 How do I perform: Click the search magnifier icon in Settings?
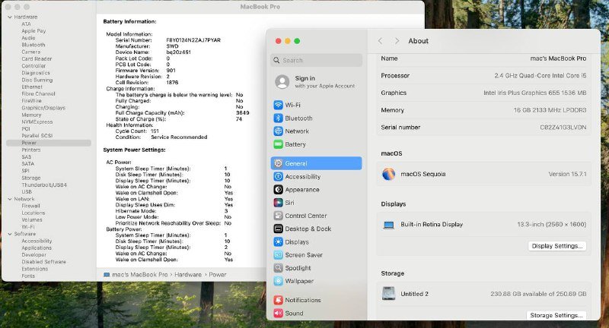pos(276,60)
